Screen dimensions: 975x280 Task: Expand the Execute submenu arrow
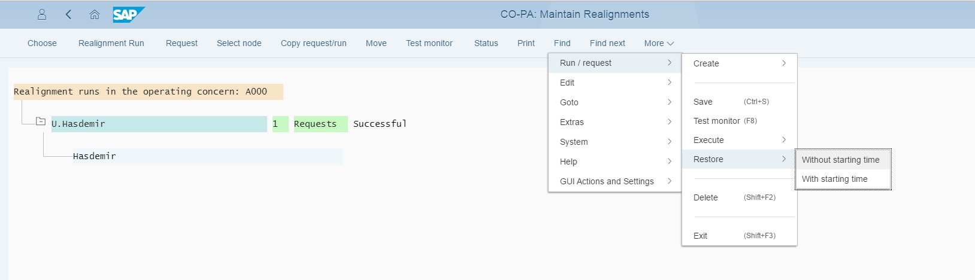click(783, 140)
